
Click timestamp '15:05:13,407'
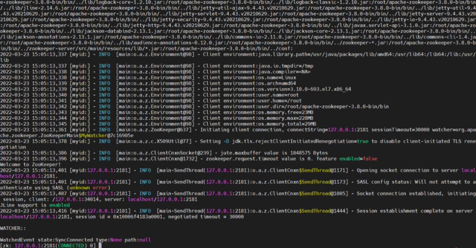(x=49, y=193)
